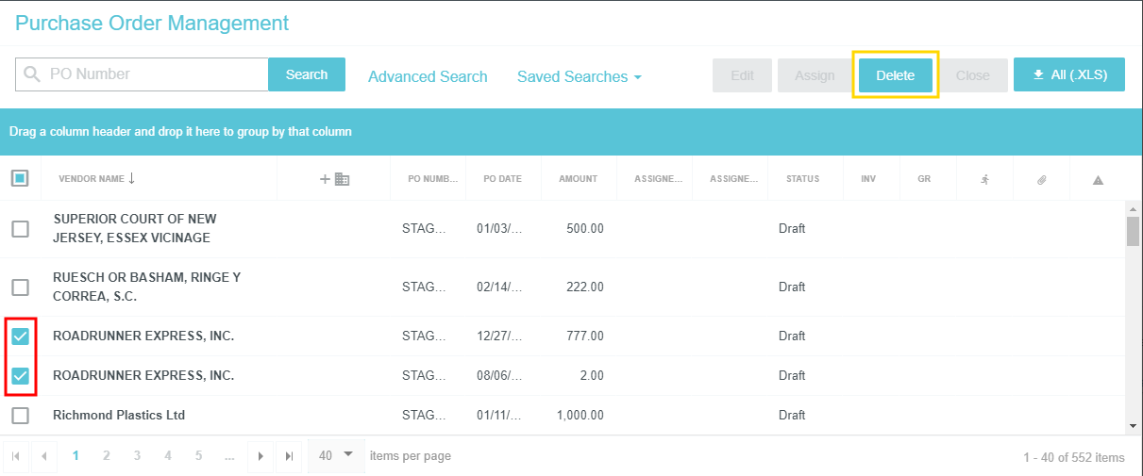Click the Delete button

point(895,75)
